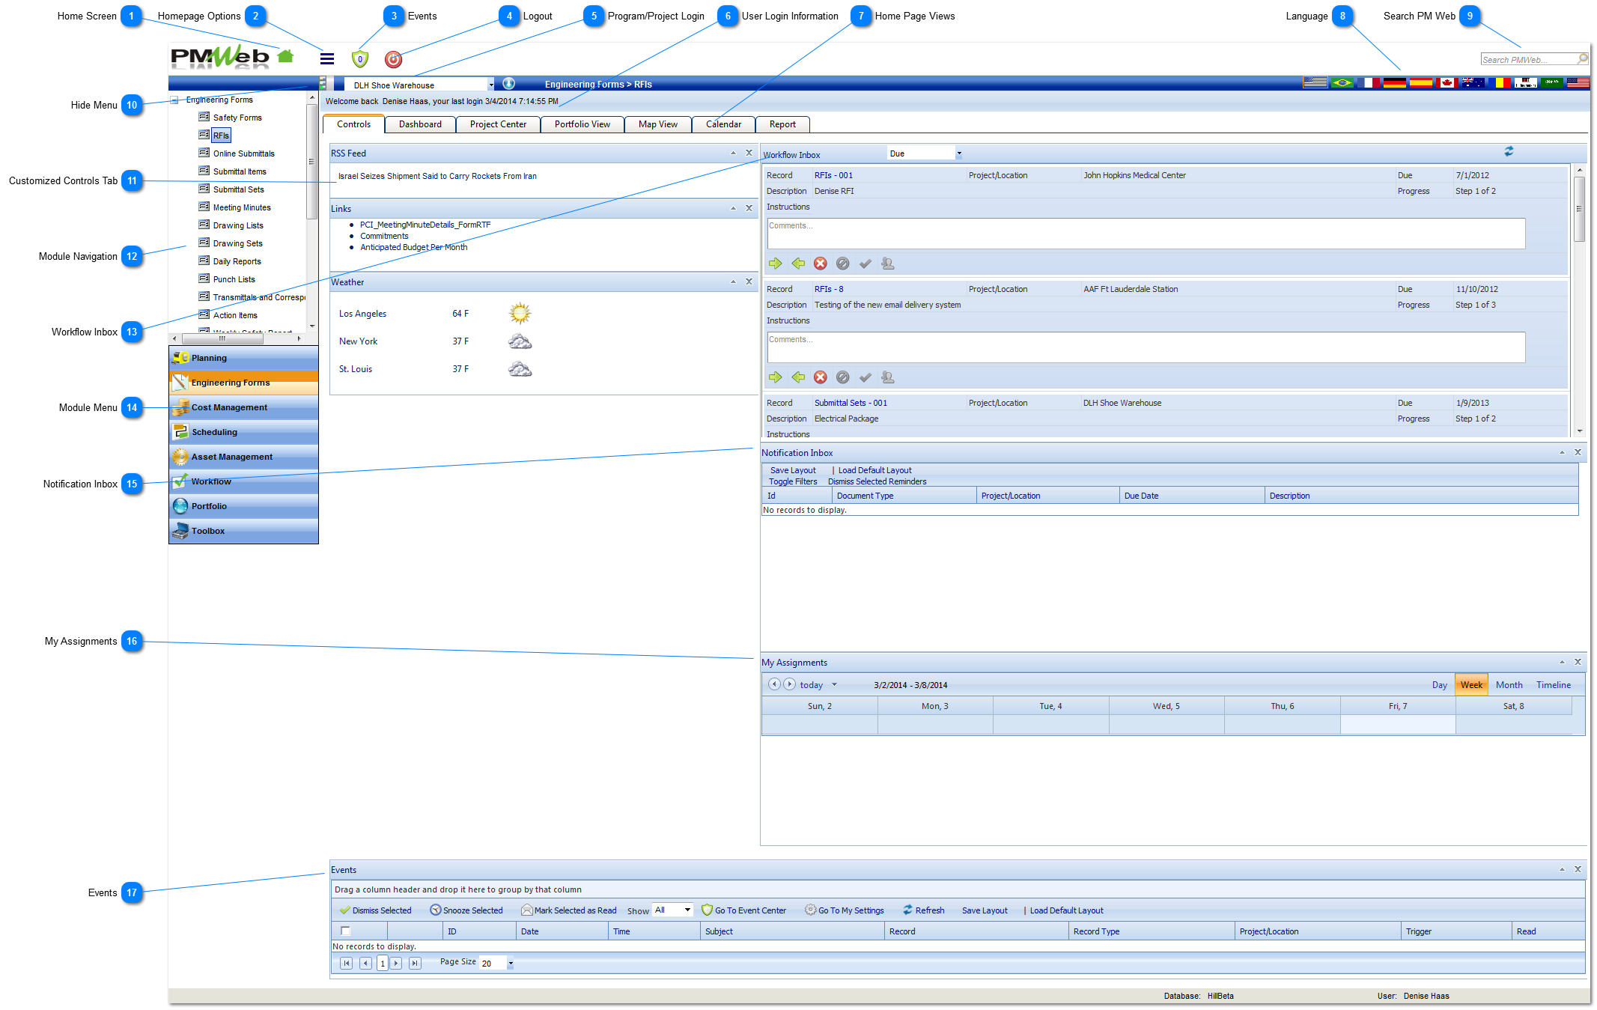Click Comments box for RFIs - 001
1597x1010 pixels.
[x=1146, y=234]
